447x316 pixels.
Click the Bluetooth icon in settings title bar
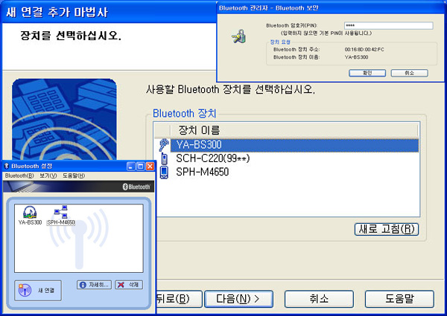[7, 166]
